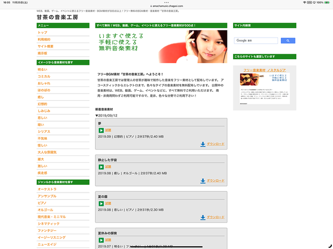Click the ダウンロード link in the third track card

pos(215,217)
